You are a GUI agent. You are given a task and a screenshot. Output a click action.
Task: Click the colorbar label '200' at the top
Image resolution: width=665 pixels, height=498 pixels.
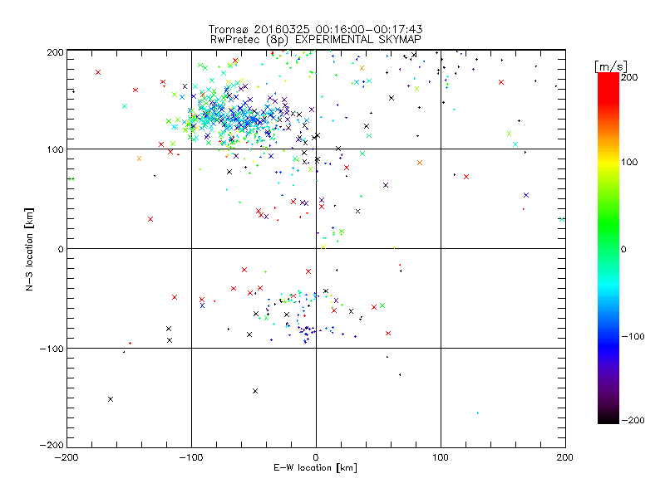[x=629, y=77]
